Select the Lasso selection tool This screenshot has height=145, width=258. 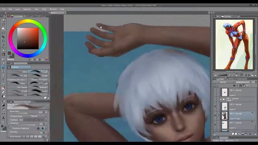click(x=3, y=33)
